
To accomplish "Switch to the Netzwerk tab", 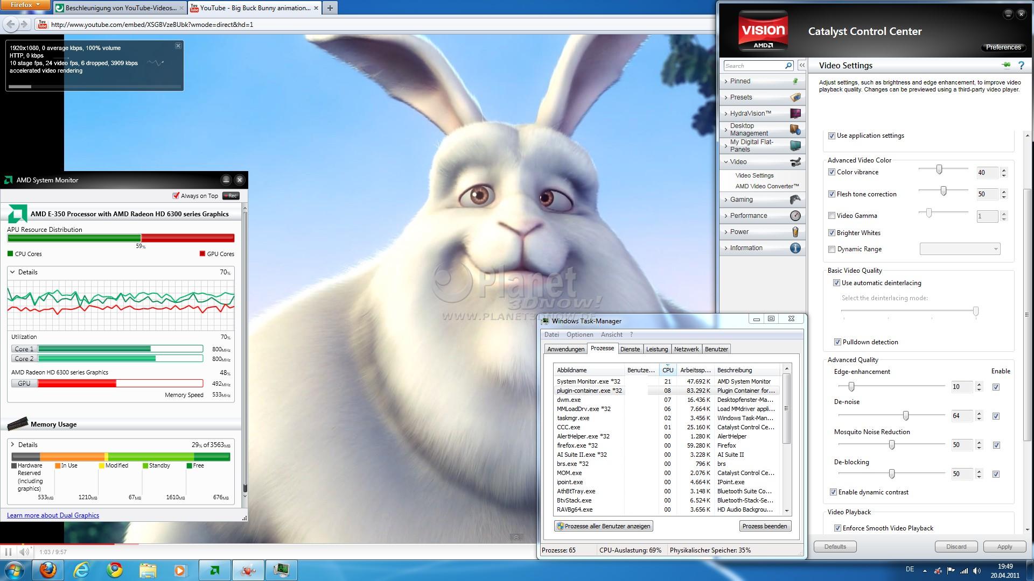I will tap(687, 349).
